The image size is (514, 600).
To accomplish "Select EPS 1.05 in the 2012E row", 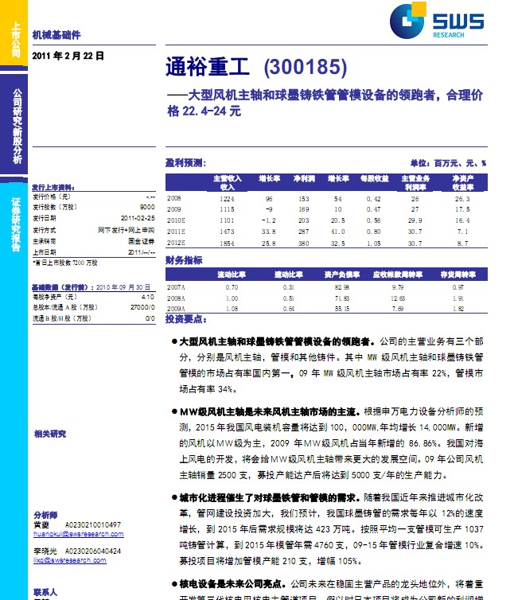I will point(373,244).
